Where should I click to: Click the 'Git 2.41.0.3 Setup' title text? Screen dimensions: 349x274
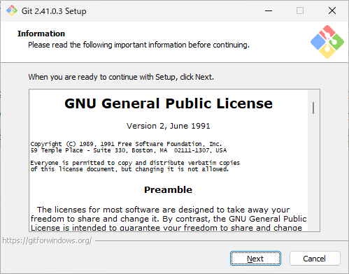tap(54, 11)
